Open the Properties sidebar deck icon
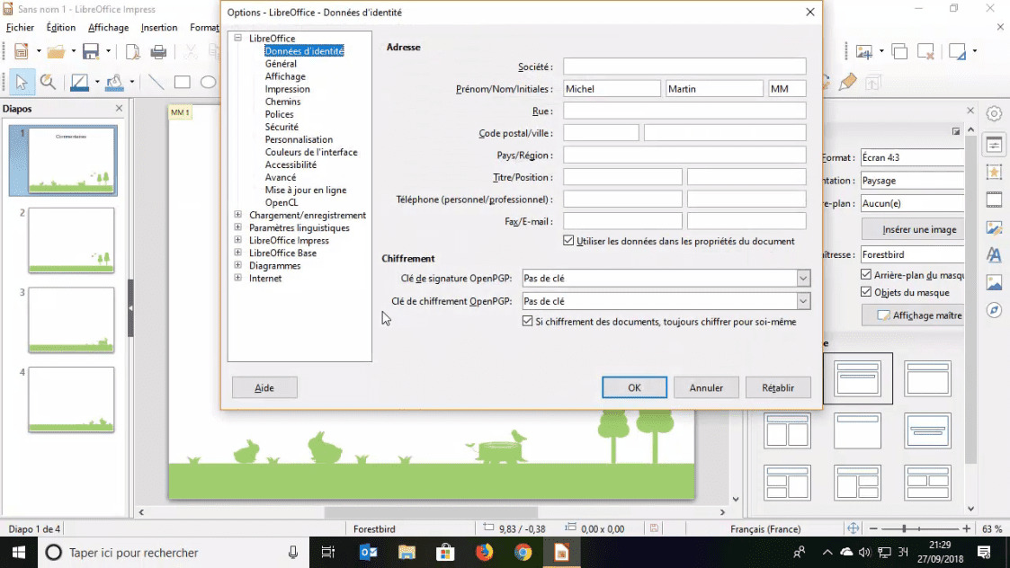Image resolution: width=1010 pixels, height=568 pixels. (995, 145)
